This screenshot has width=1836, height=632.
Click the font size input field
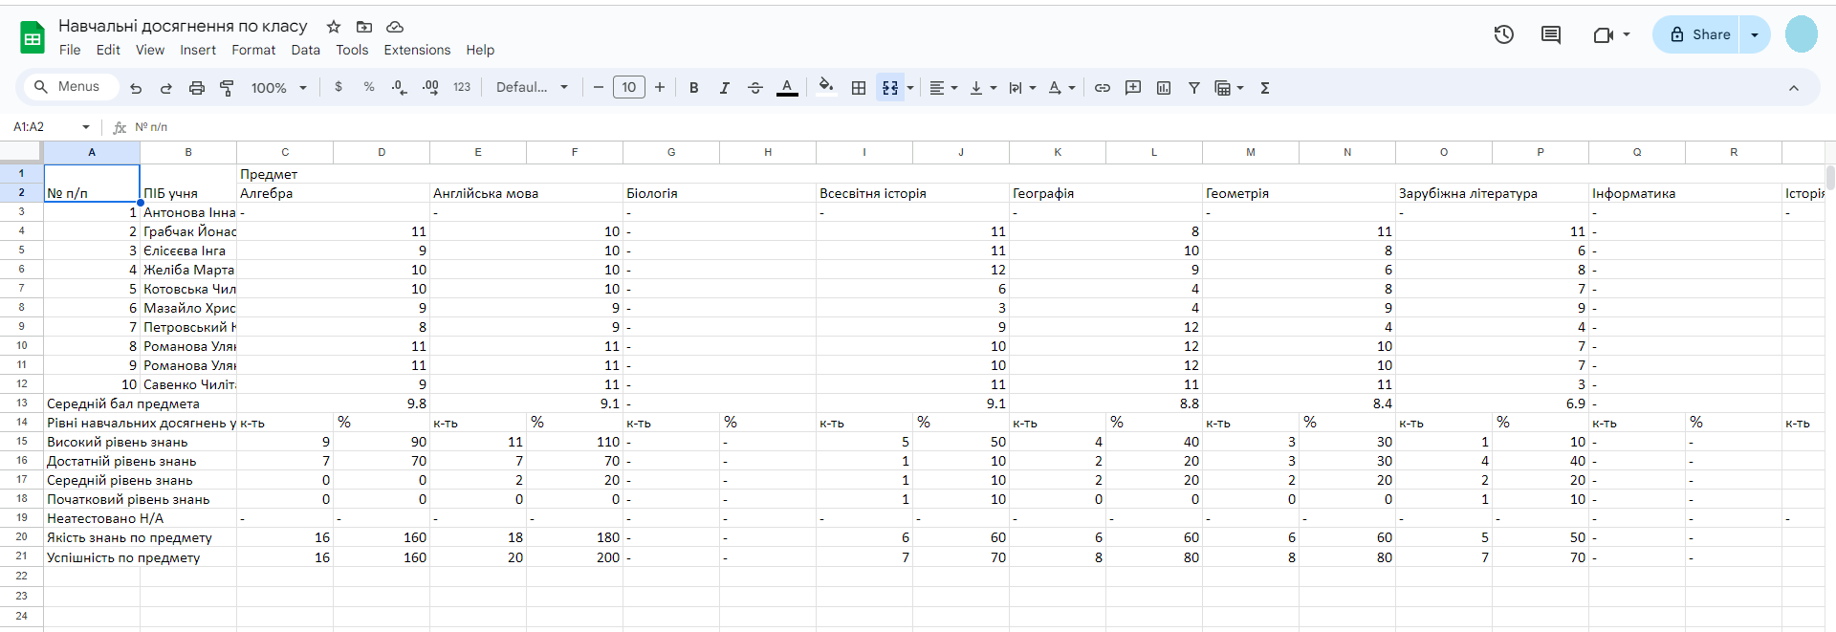pos(628,88)
